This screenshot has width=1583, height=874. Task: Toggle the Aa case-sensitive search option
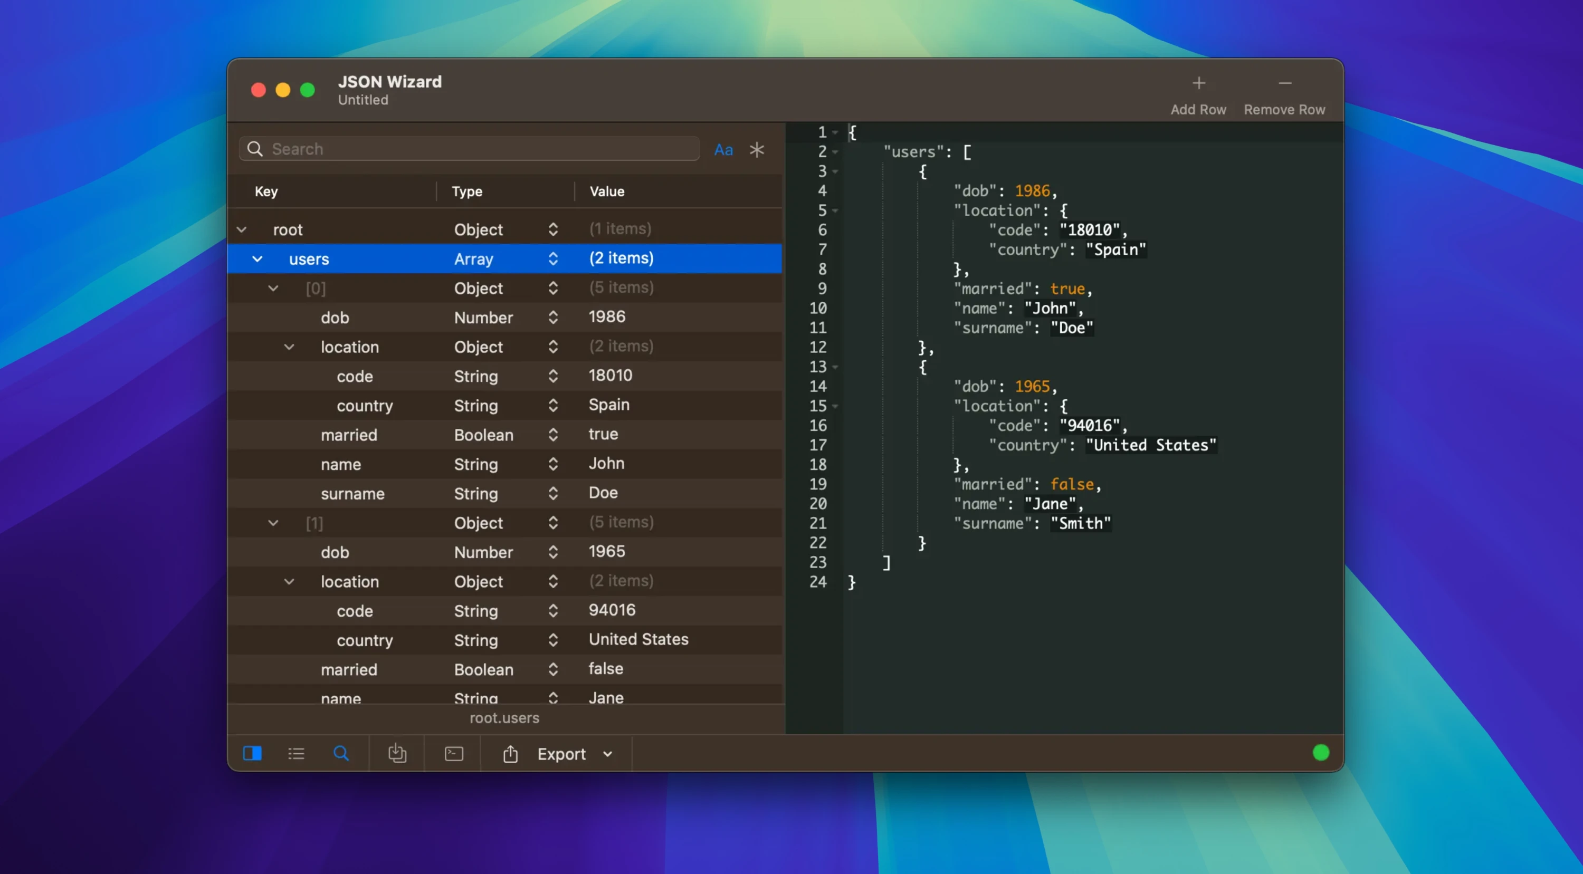(723, 150)
